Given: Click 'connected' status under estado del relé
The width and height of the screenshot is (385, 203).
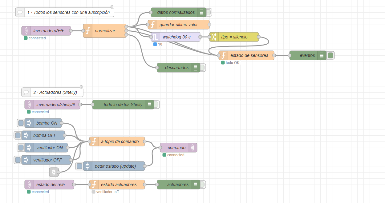Looking at the screenshot, I should pyautogui.click(x=40, y=192).
